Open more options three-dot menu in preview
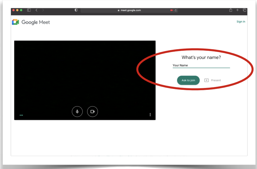The height and width of the screenshot is (169, 257). point(150,114)
